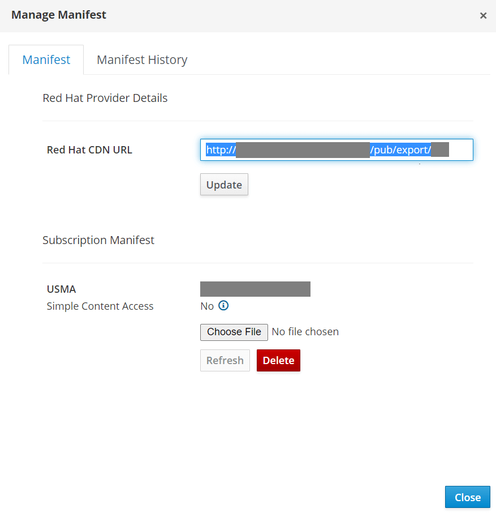Click the Red Hat CDN URL label

89,150
